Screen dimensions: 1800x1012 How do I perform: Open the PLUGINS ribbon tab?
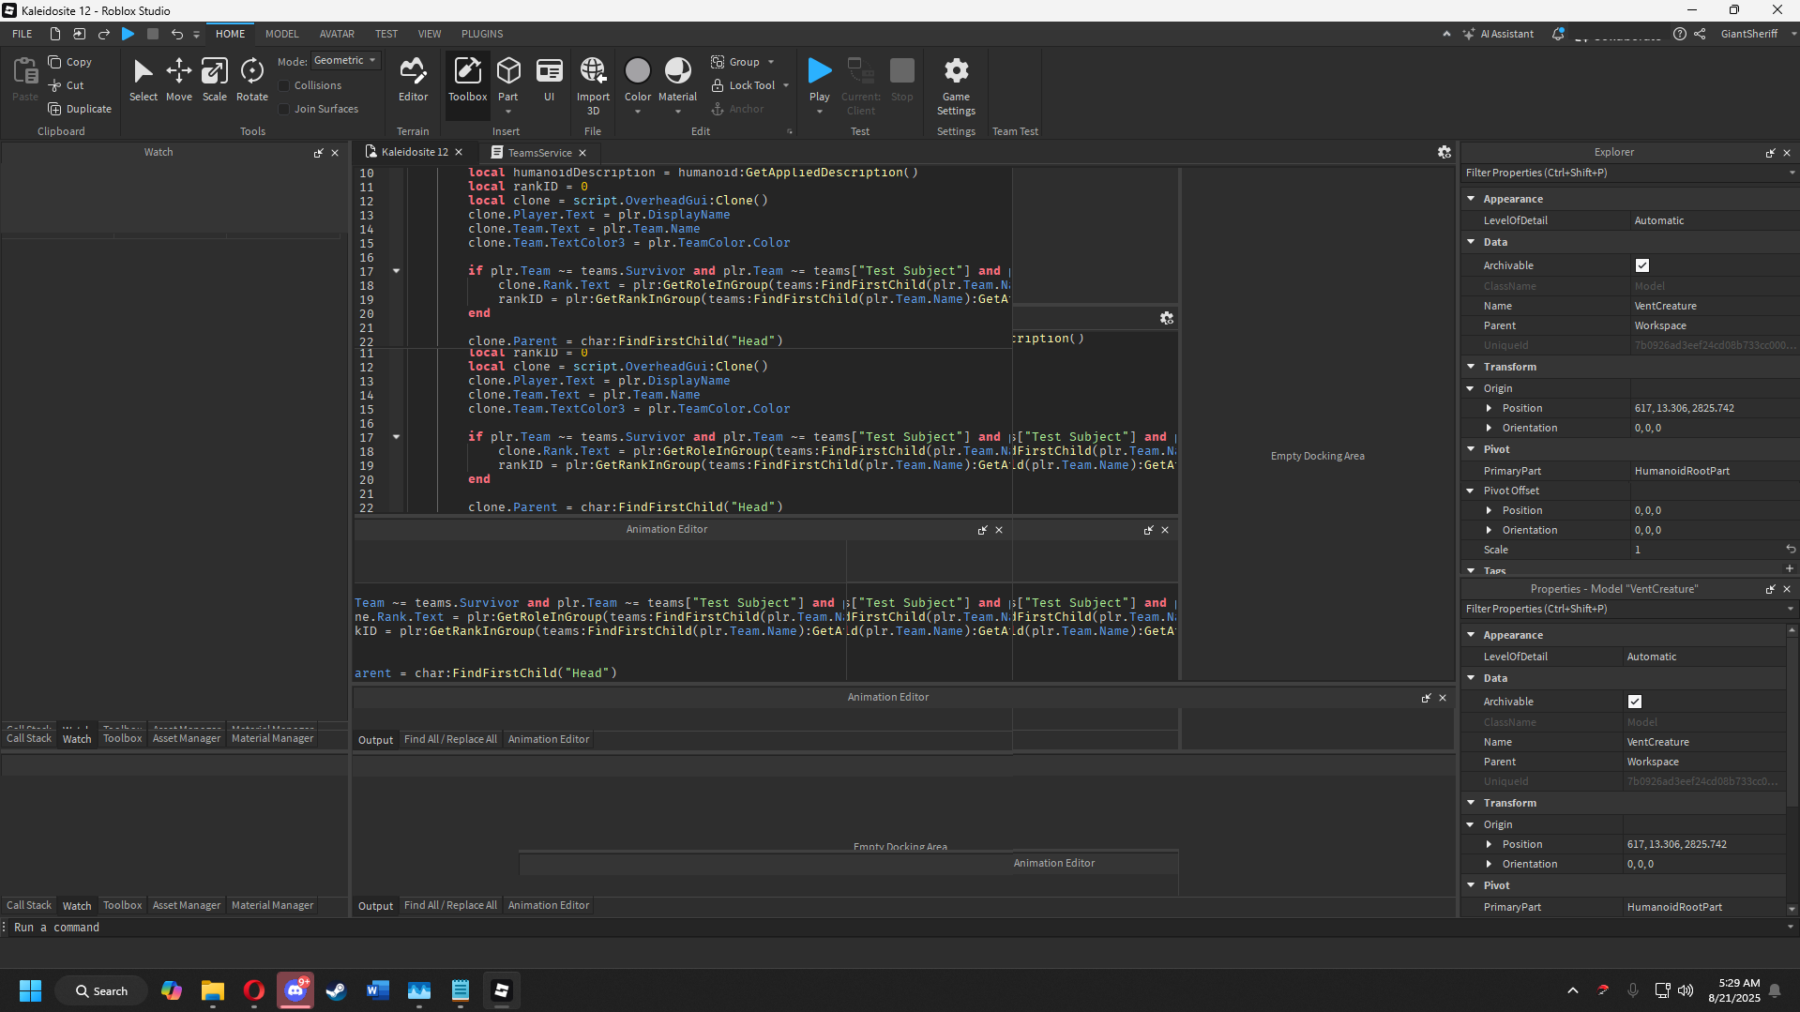pos(482,34)
